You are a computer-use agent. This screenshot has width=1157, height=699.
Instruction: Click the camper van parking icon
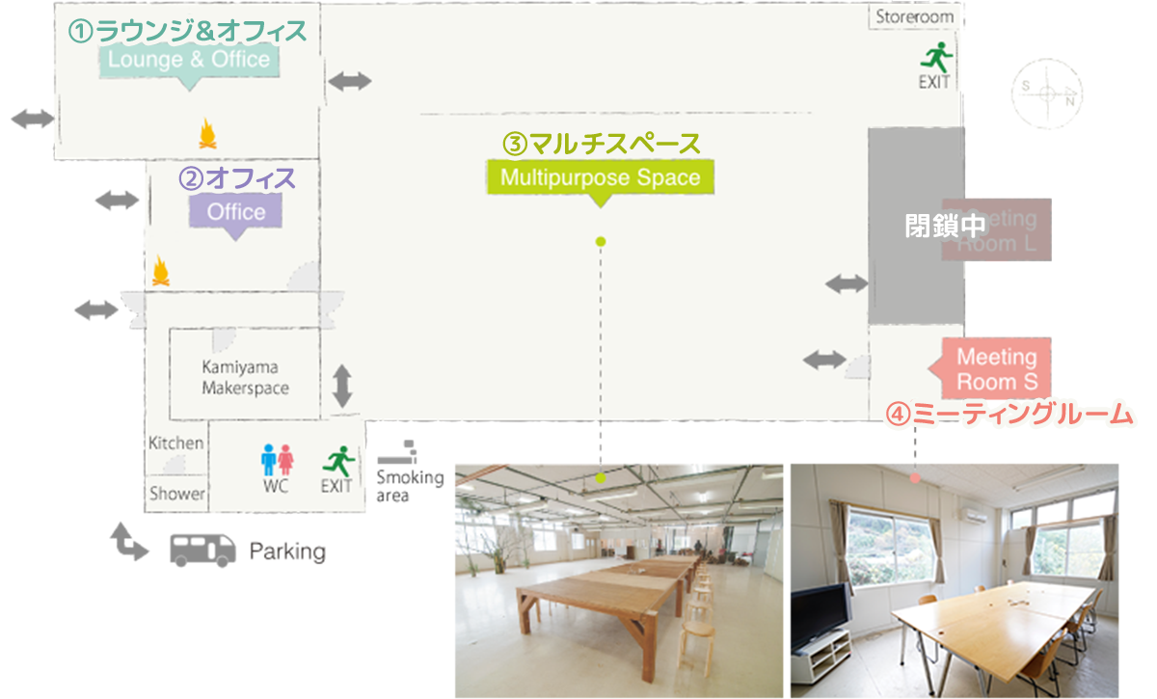pyautogui.click(x=203, y=550)
